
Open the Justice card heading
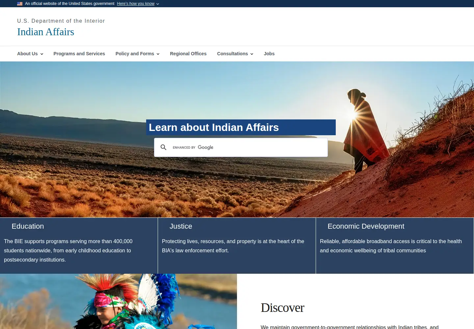click(181, 226)
